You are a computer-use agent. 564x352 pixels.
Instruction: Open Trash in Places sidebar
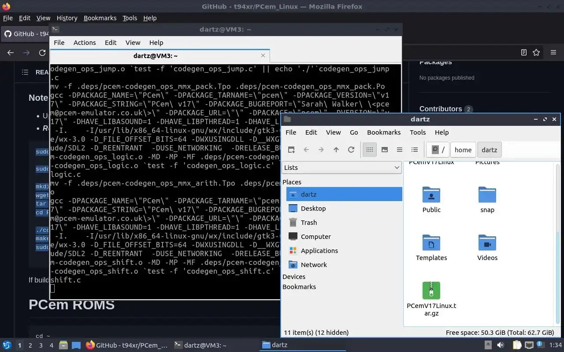[344, 222]
